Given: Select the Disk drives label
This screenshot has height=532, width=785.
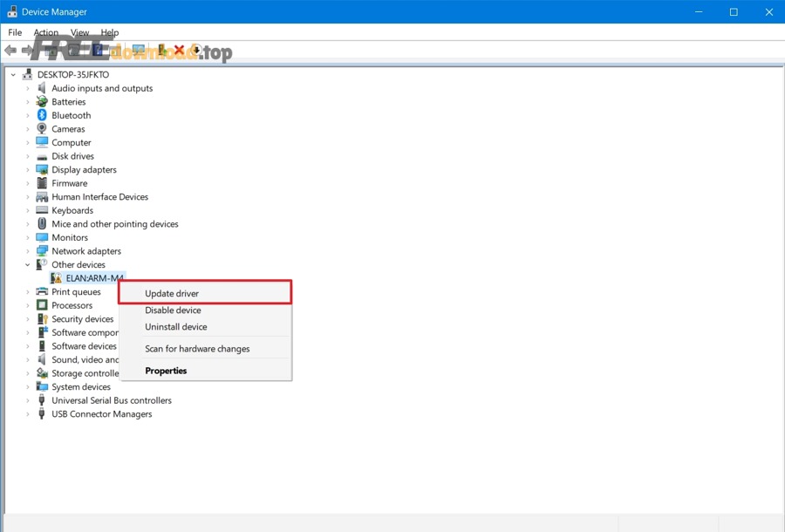Looking at the screenshot, I should pyautogui.click(x=72, y=156).
